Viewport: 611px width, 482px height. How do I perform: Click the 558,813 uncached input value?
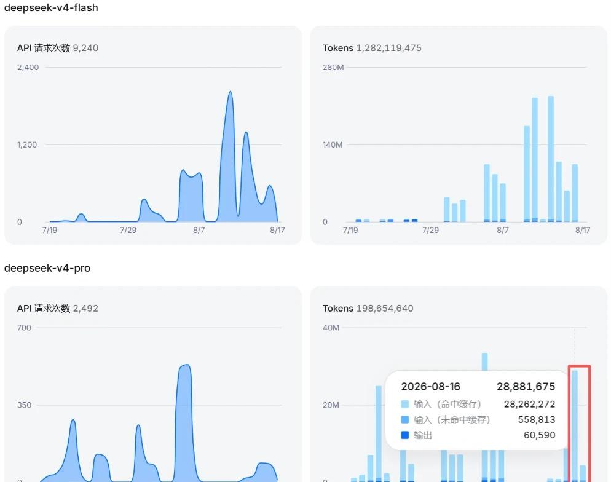[x=537, y=419]
